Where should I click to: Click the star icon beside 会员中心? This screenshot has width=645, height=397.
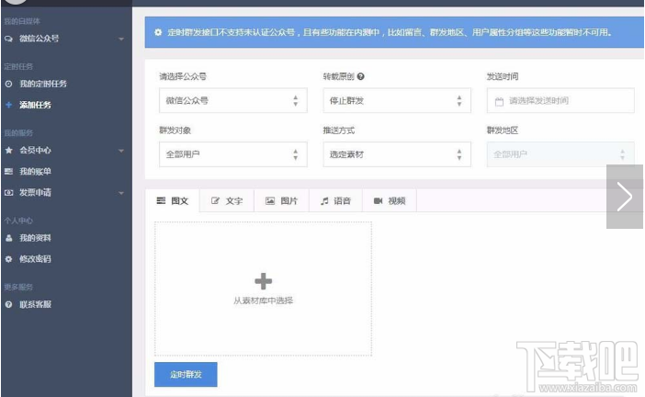coord(8,150)
